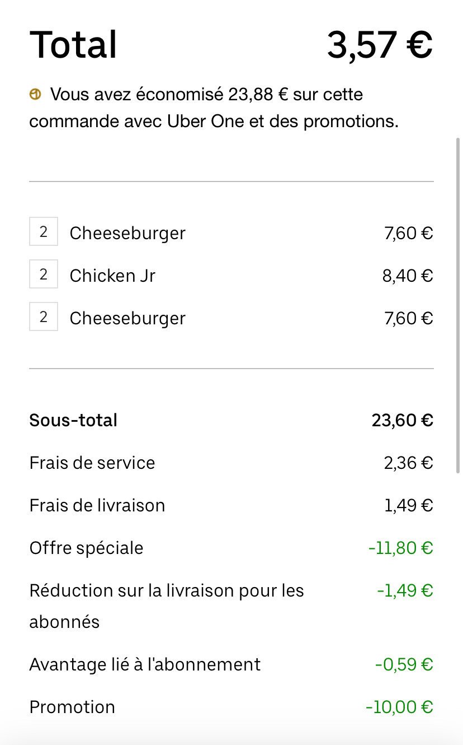Click the -11,80 € green discount amount
Image resolution: width=463 pixels, height=745 pixels.
400,548
